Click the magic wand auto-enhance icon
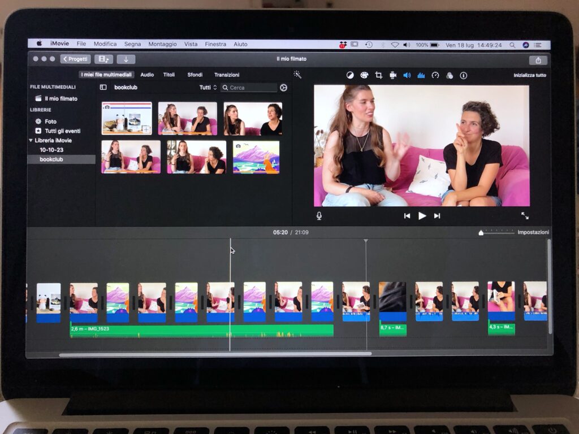This screenshot has width=579, height=434. pyautogui.click(x=297, y=75)
